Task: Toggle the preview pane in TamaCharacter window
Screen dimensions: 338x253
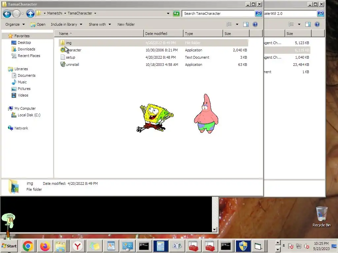Action: tap(246, 24)
